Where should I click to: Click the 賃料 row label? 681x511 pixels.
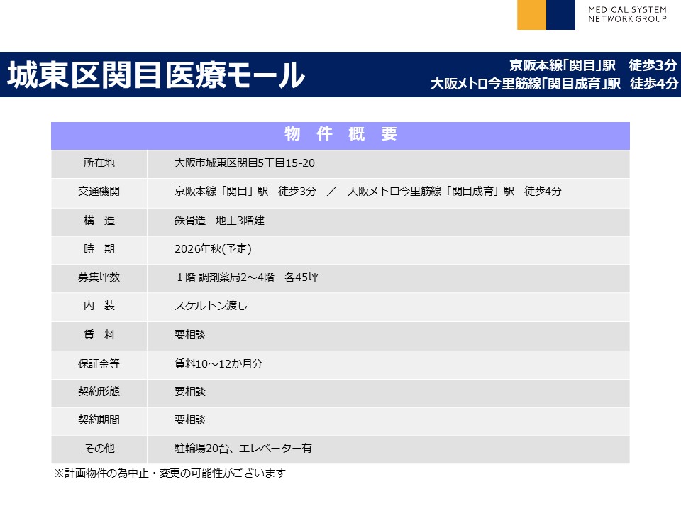[x=99, y=334]
